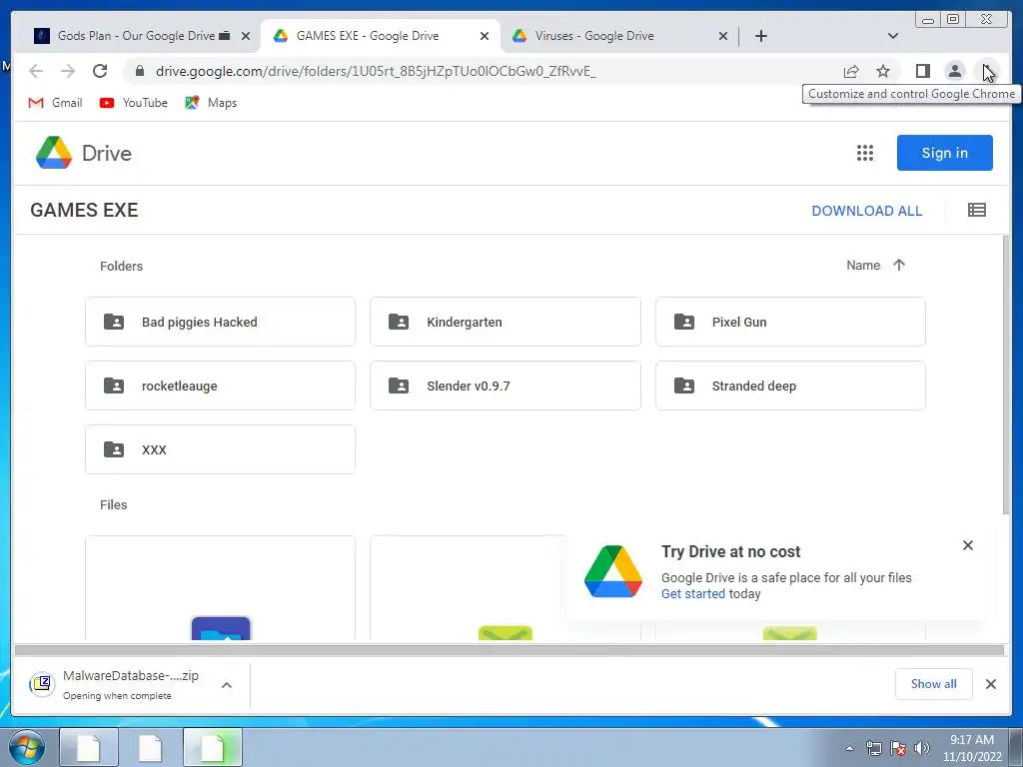Reload the current page
Viewport: 1023px width, 767px height.
[x=100, y=71]
